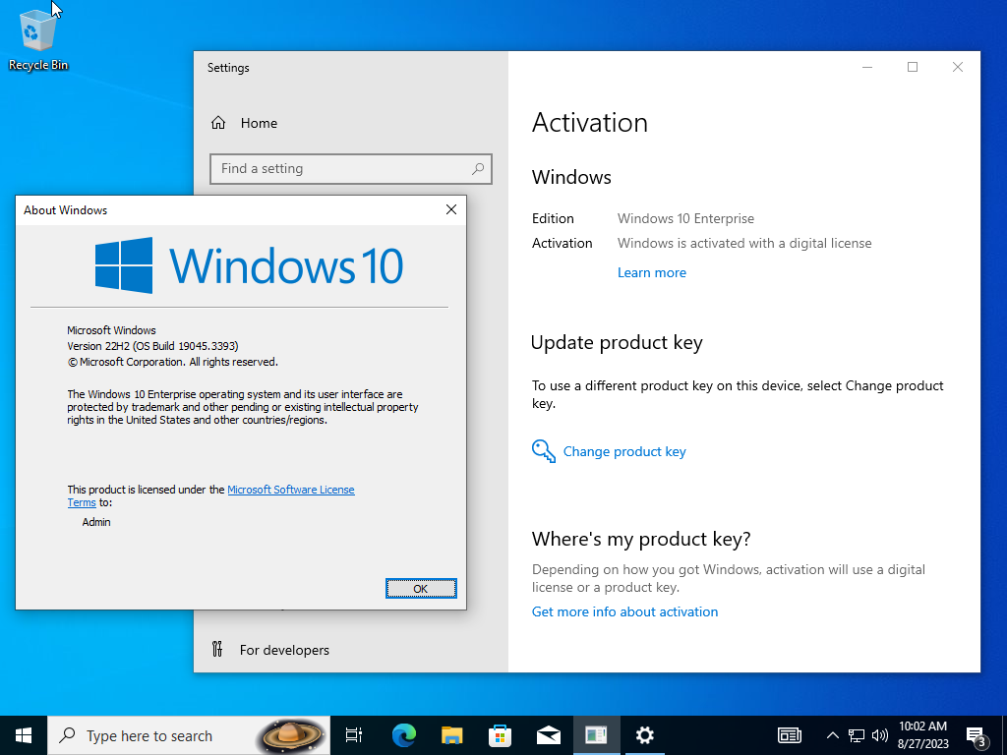Minimize the Settings window
The width and height of the screenshot is (1007, 755).
tap(867, 67)
